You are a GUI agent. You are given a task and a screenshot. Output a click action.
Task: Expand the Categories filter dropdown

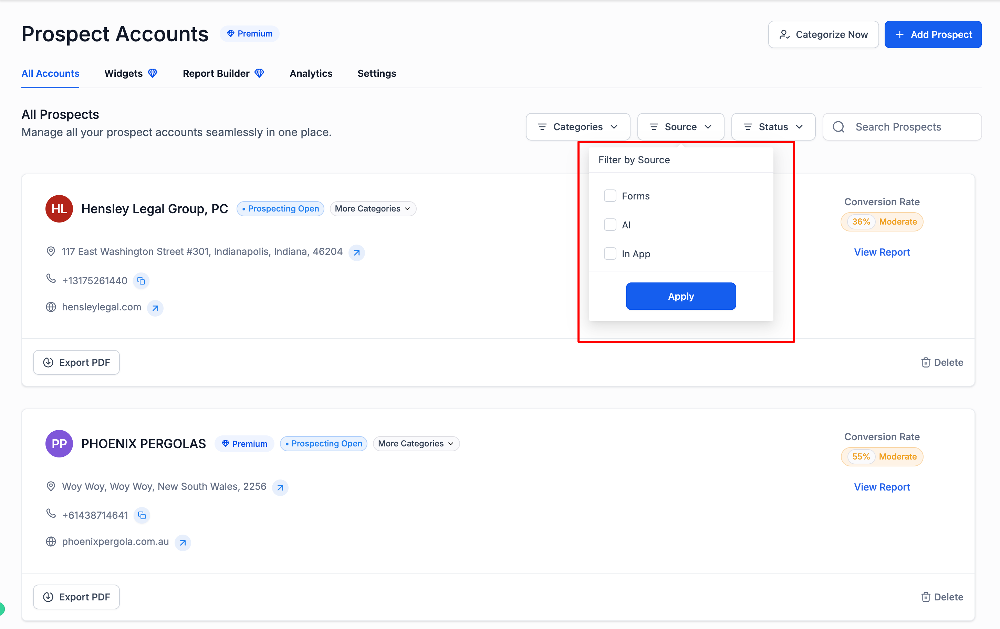pos(577,127)
